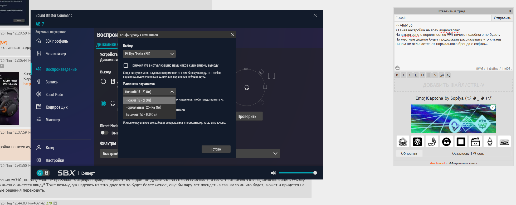The width and height of the screenshot is (516, 205).
Task: Focus the E-mail input field
Action: [443, 18]
